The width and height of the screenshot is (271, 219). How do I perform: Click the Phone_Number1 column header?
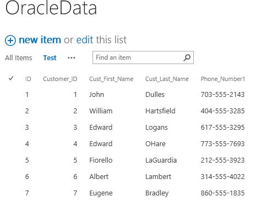coord(223,79)
